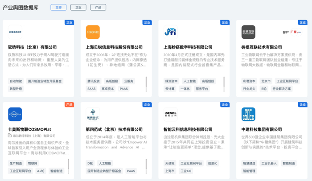The height and width of the screenshot is (181, 312).
Task: Click 智能制造 tag on COSMOPlat card
Action: 56,171
